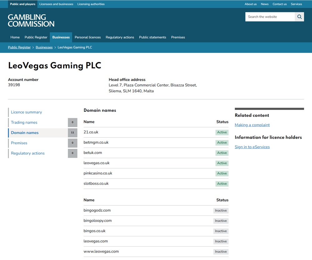Click the Inactive badge for bingos.co.uk

[x=221, y=231]
